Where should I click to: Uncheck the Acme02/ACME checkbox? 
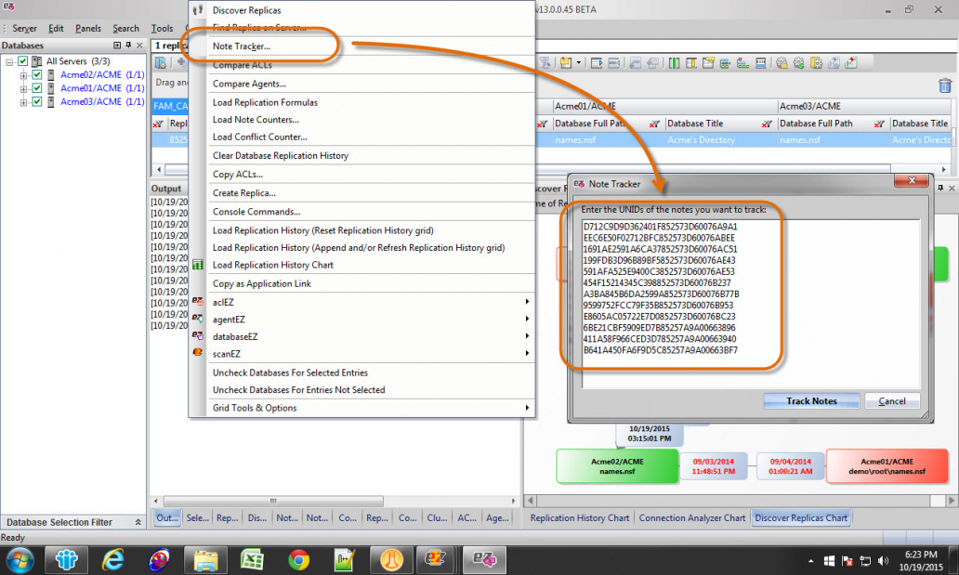(36, 74)
